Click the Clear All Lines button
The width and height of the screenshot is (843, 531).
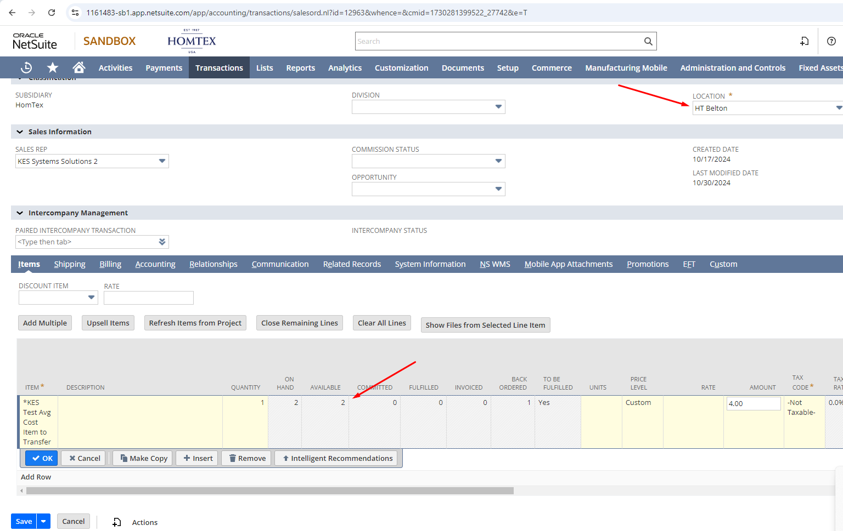pyautogui.click(x=382, y=323)
